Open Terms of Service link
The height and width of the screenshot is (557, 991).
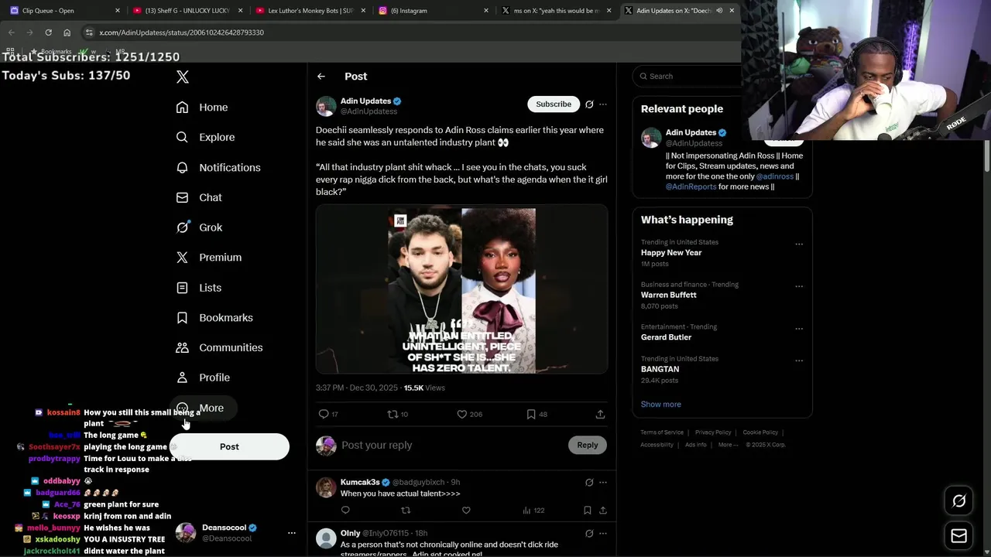pyautogui.click(x=662, y=432)
